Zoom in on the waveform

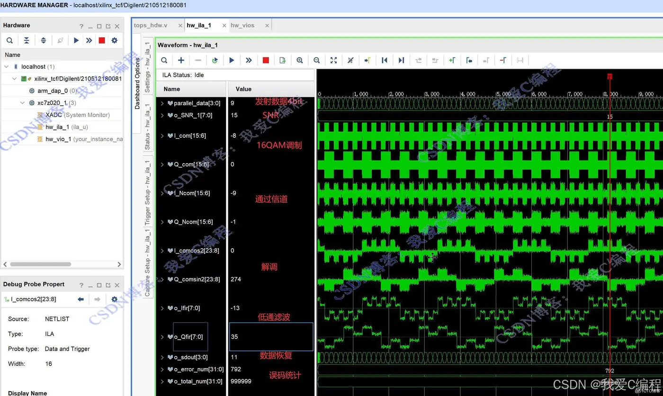point(300,60)
